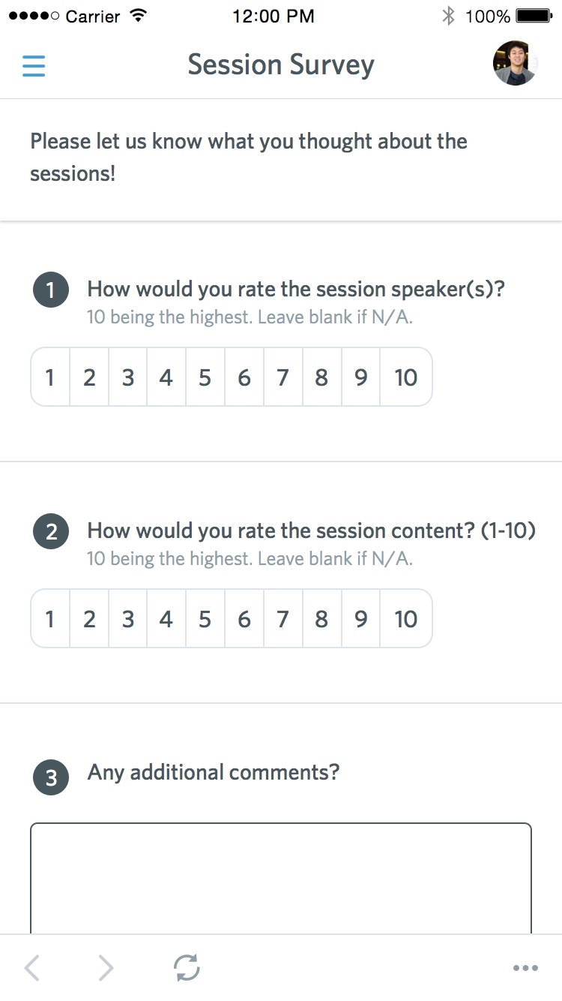Open the ellipsis options menu
Viewport: 562px width, 1001px height.
pyautogui.click(x=525, y=967)
